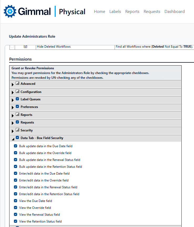
Task: Click the Gimmal gear logo icon
Action: pos(10,11)
